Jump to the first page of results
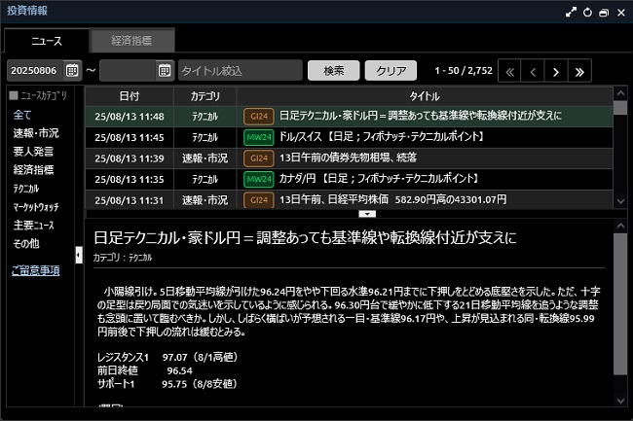The height and width of the screenshot is (421, 633). tap(510, 72)
